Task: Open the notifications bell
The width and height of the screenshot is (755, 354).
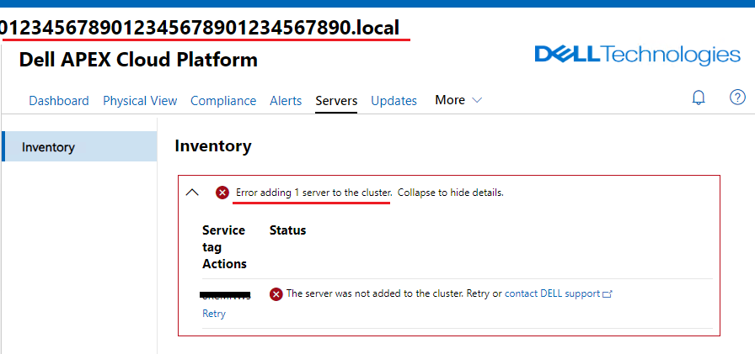Action: coord(698,98)
